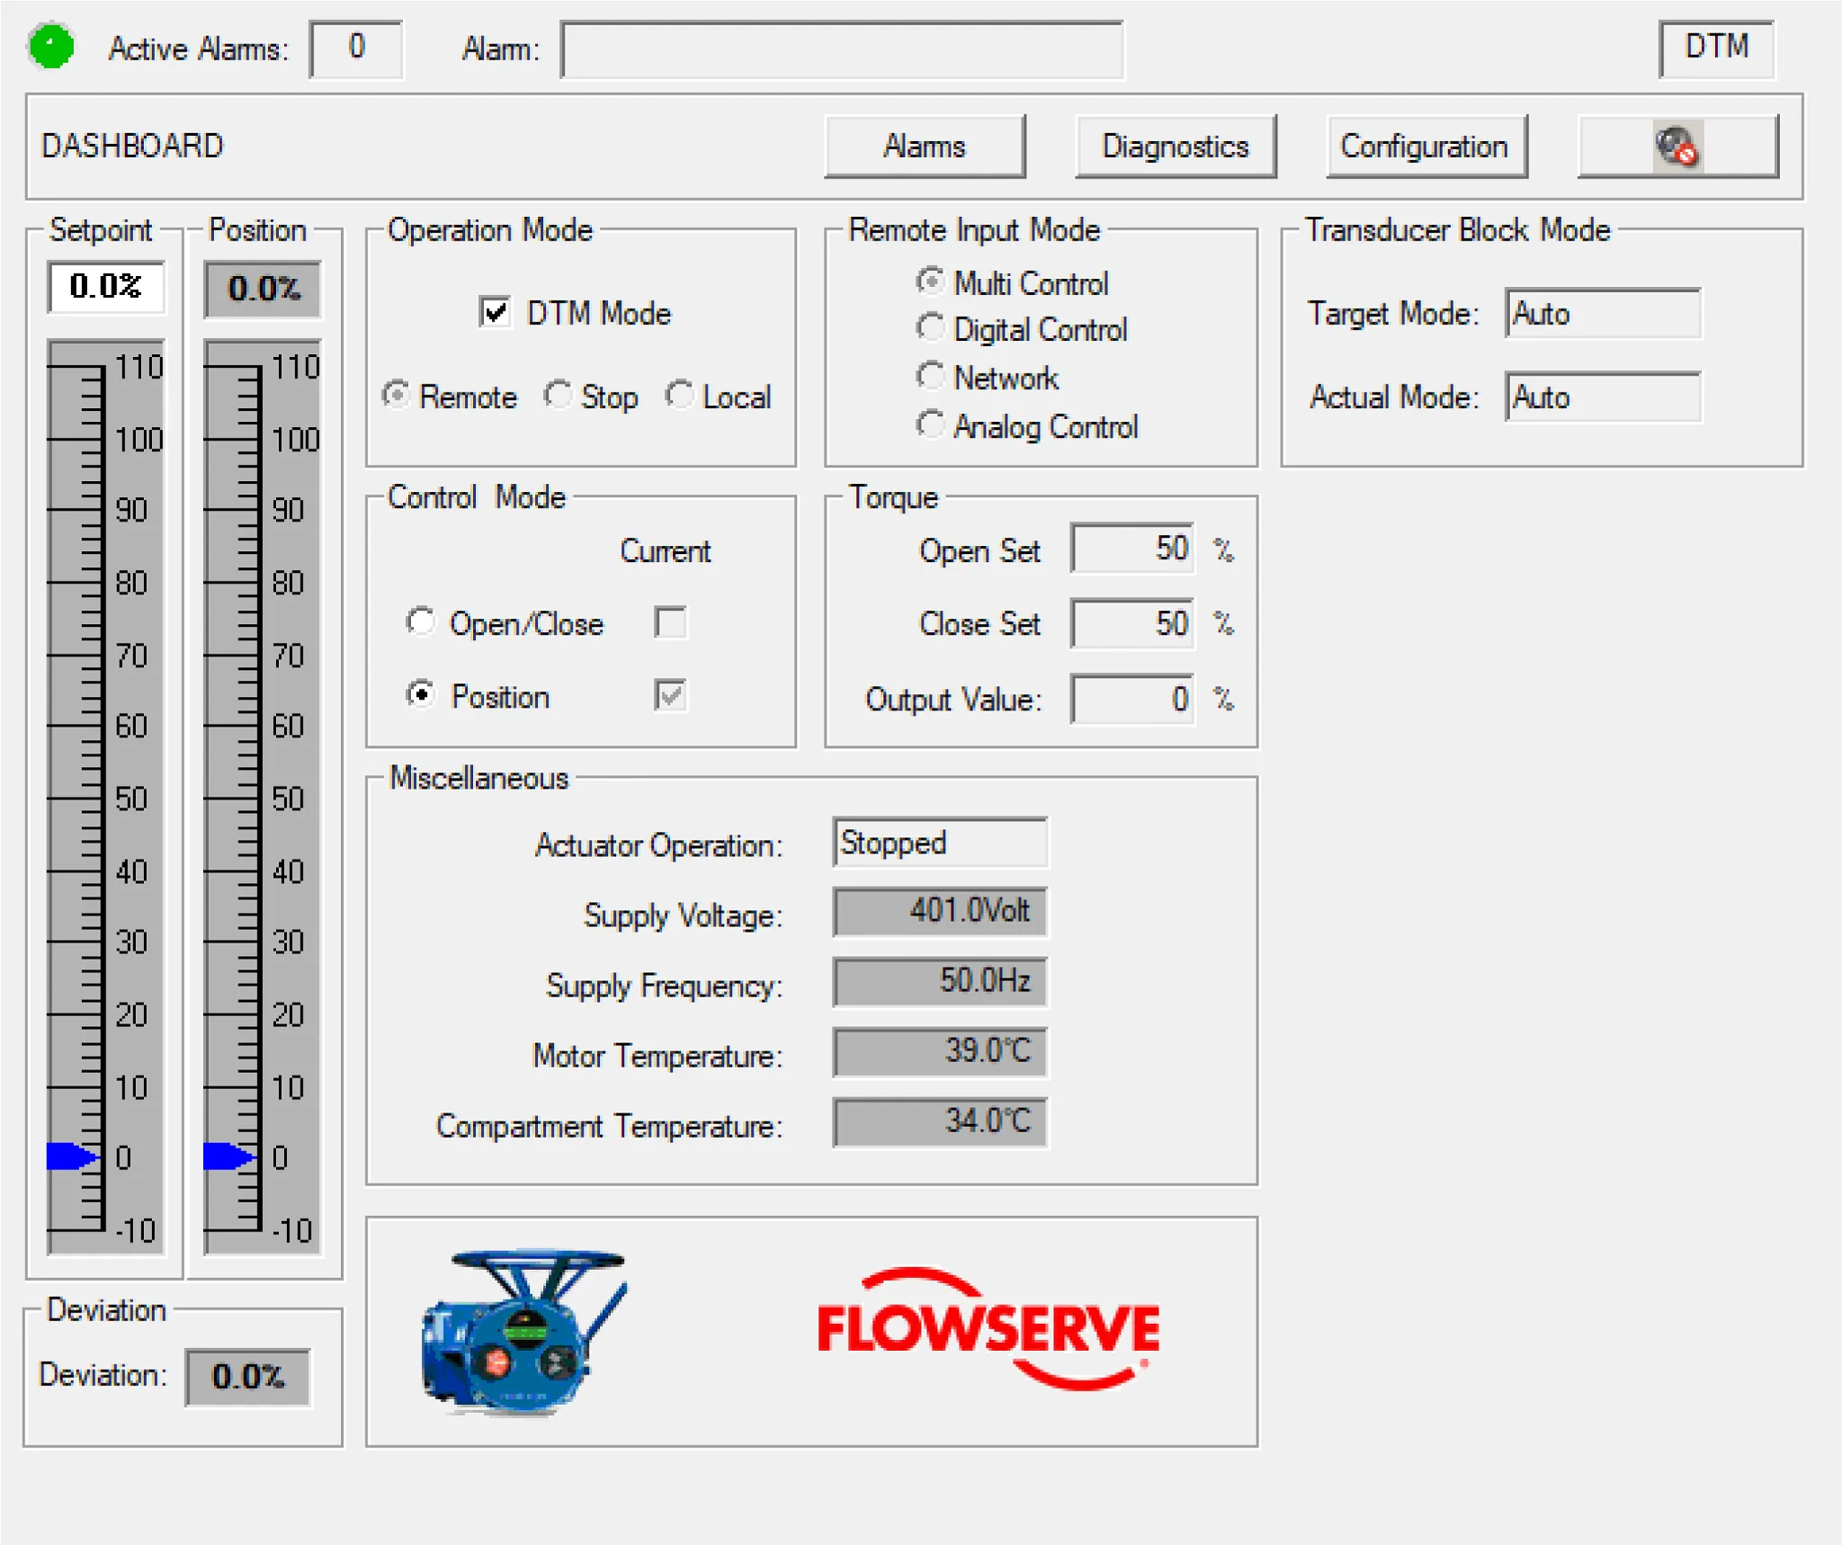1842x1545 pixels.
Task: Click the disconnected device icon button
Action: point(1677,146)
